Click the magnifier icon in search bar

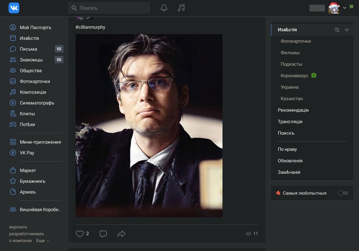click(x=74, y=8)
